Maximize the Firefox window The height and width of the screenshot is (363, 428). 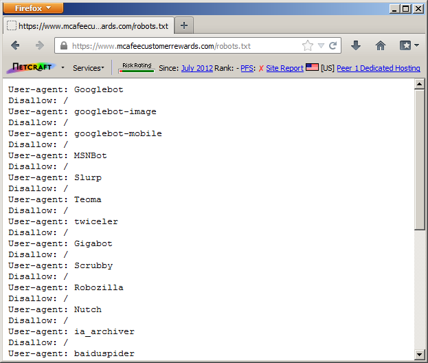[406, 9]
